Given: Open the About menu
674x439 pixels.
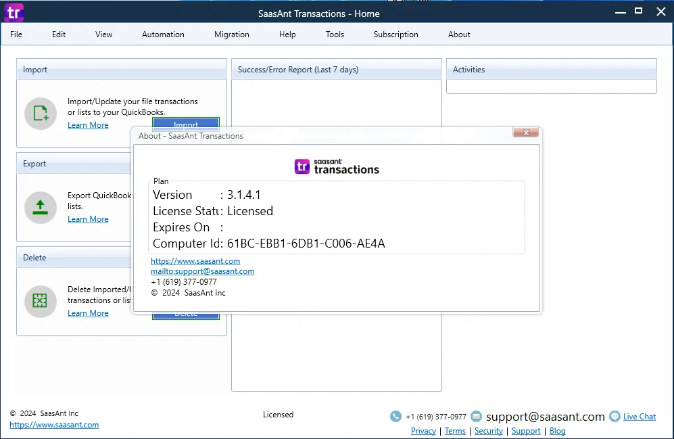Looking at the screenshot, I should pos(459,34).
